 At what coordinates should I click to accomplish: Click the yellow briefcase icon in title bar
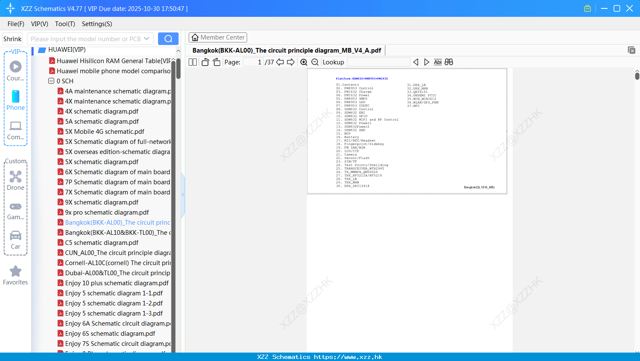tap(587, 8)
